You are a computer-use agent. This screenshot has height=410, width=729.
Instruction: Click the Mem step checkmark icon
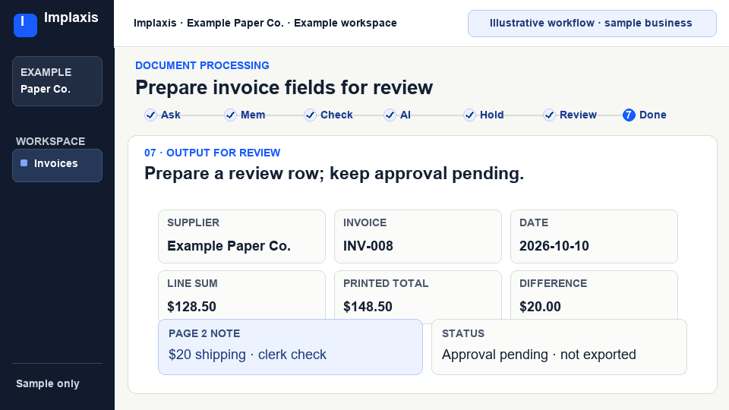230,115
